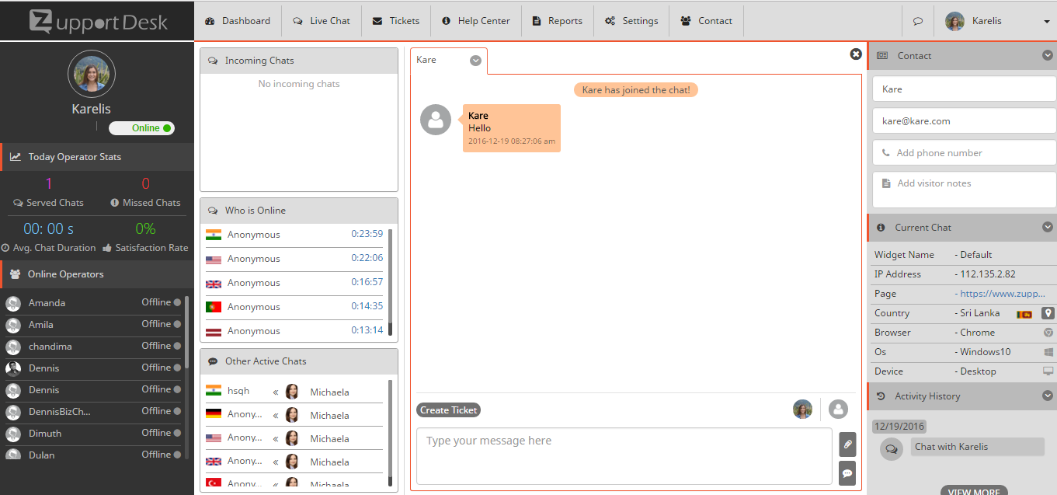Click the Add phone number field

point(965,153)
